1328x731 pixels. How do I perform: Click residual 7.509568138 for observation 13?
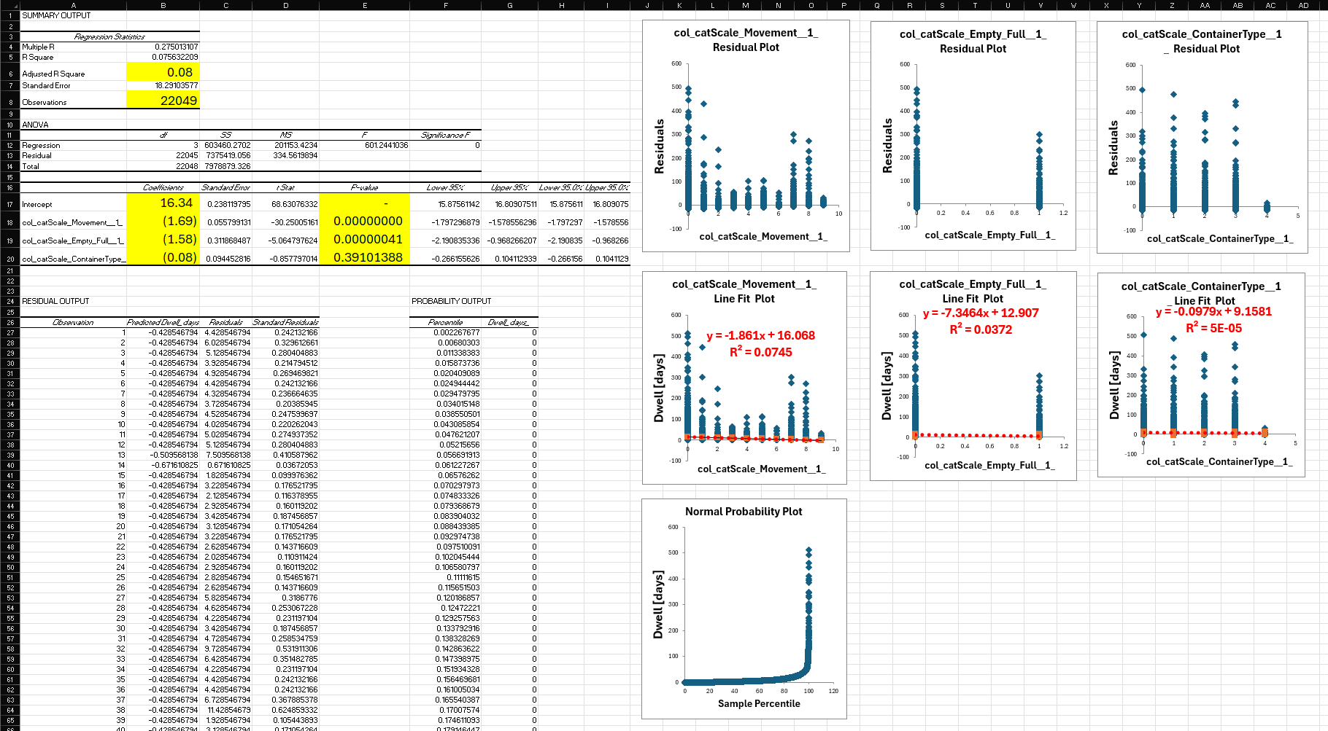[x=226, y=455]
